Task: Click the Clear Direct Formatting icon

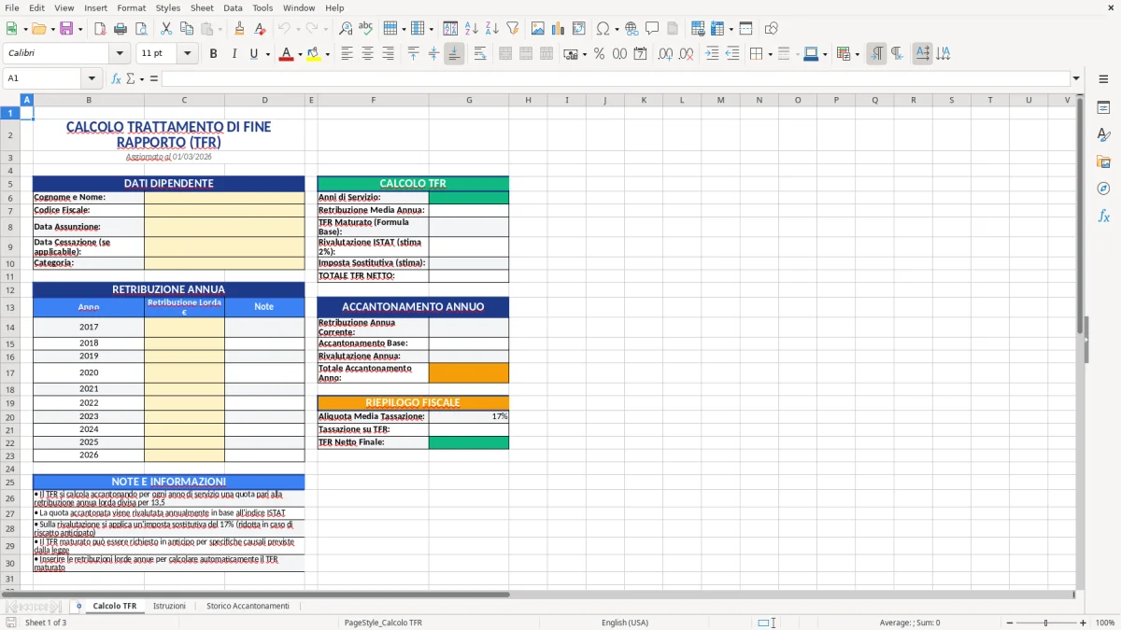Action: [260, 29]
